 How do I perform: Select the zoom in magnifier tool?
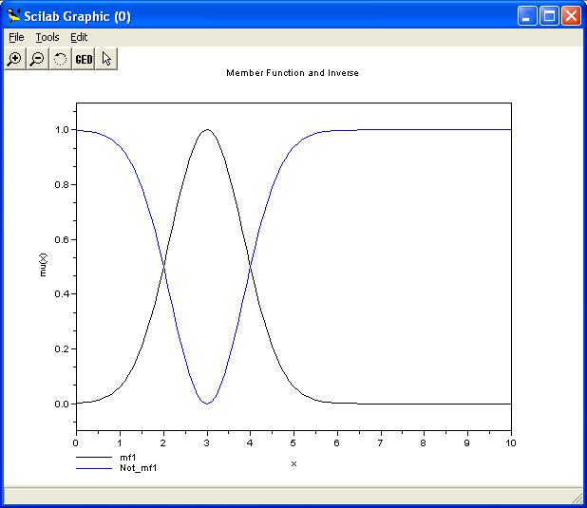point(14,59)
